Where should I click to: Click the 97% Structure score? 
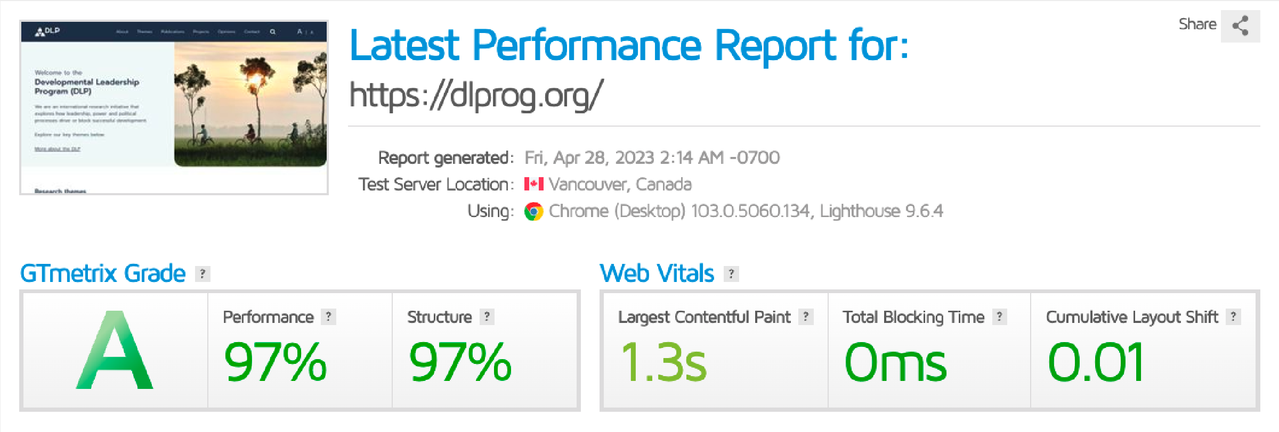click(x=460, y=362)
